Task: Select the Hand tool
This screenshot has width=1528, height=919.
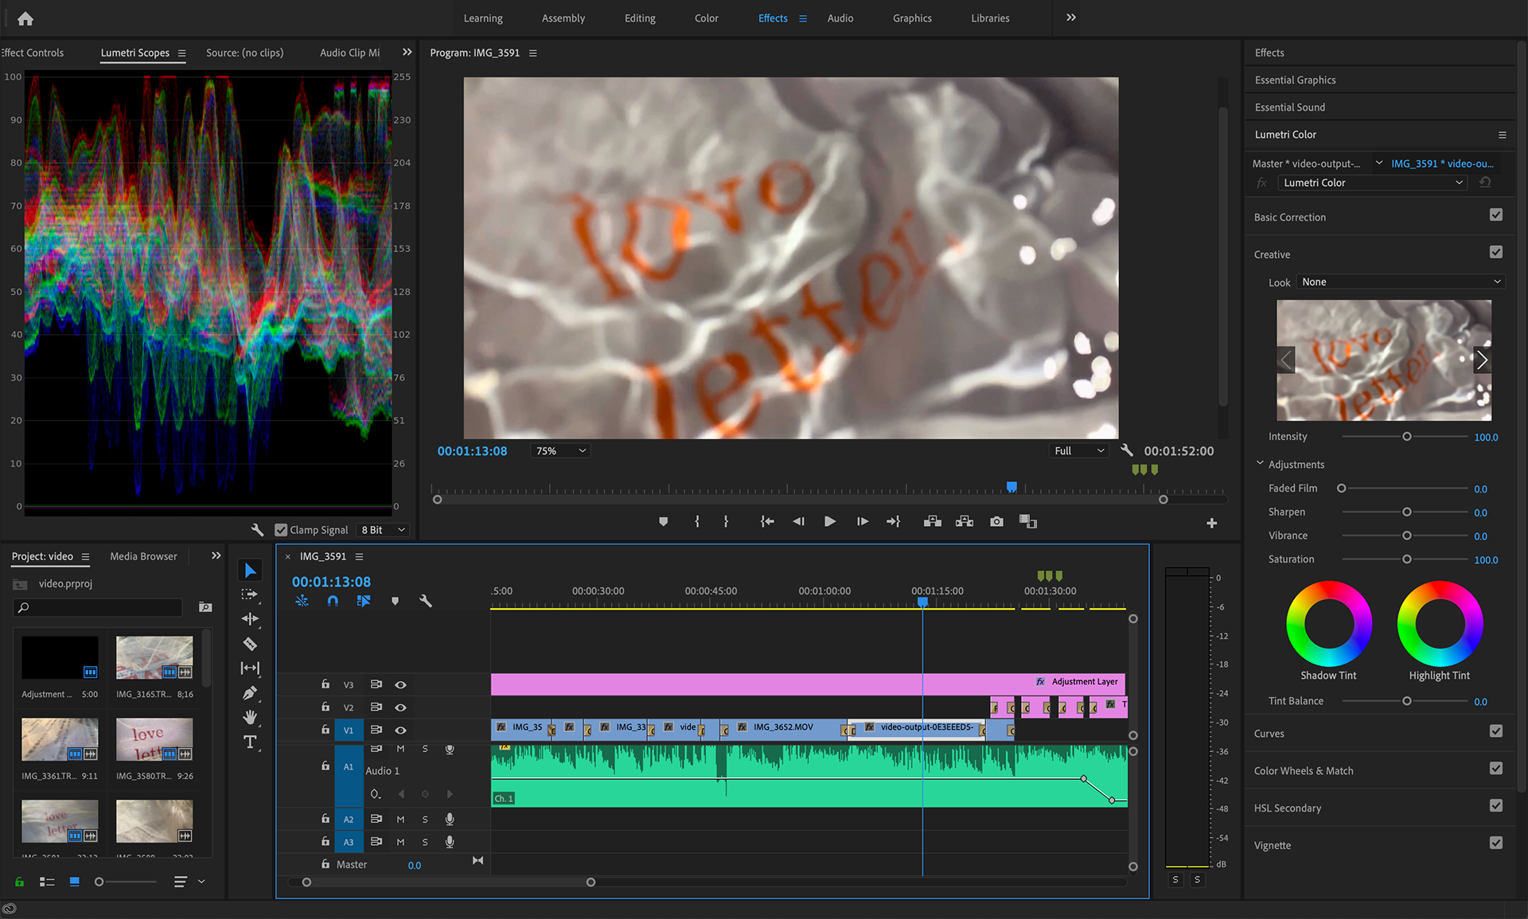Action: coord(250,717)
